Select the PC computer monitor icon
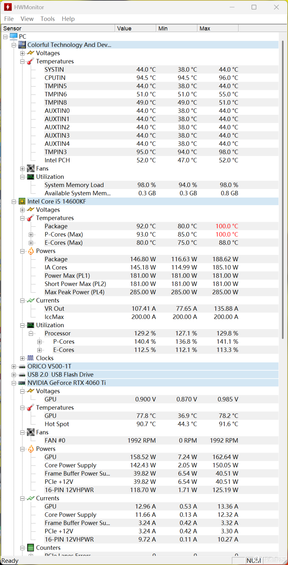Screen dimensions: 288x565 (x=13, y=36)
